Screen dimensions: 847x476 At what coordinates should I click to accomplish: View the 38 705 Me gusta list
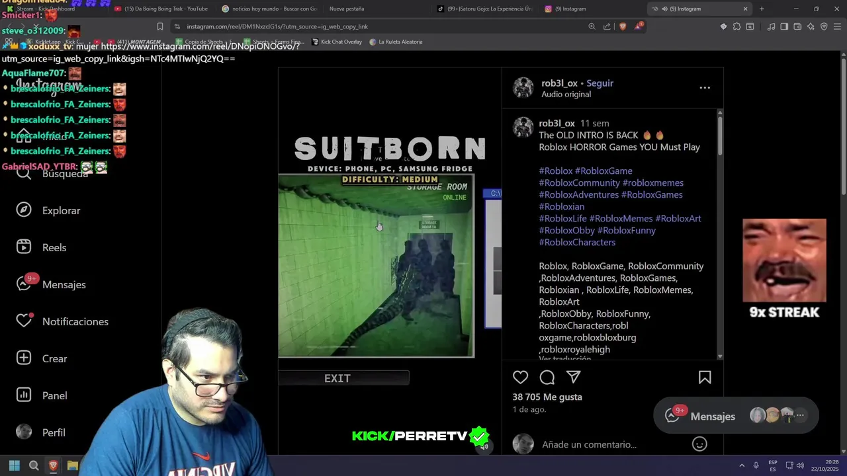click(547, 397)
